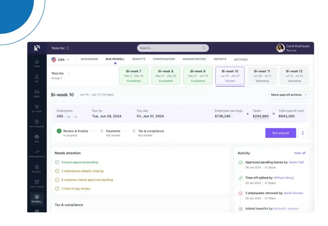Click the Run payroll button
The width and height of the screenshot is (328, 226).
pos(280,133)
